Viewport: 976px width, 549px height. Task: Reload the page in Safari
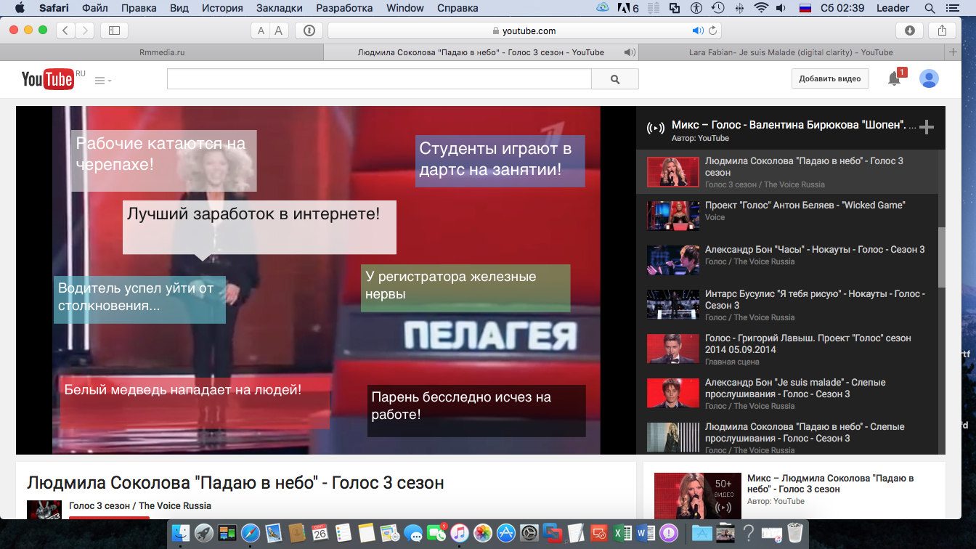[713, 30]
